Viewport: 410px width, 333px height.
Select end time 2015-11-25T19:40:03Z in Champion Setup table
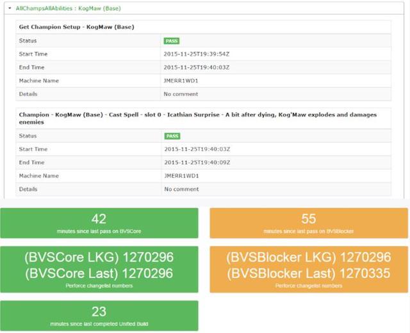tap(197, 67)
